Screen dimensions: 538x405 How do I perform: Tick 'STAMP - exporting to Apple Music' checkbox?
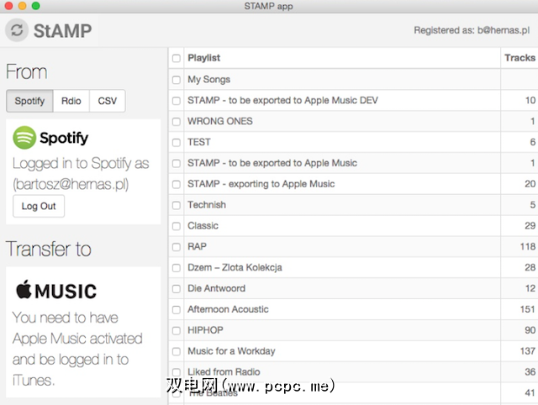click(x=177, y=185)
